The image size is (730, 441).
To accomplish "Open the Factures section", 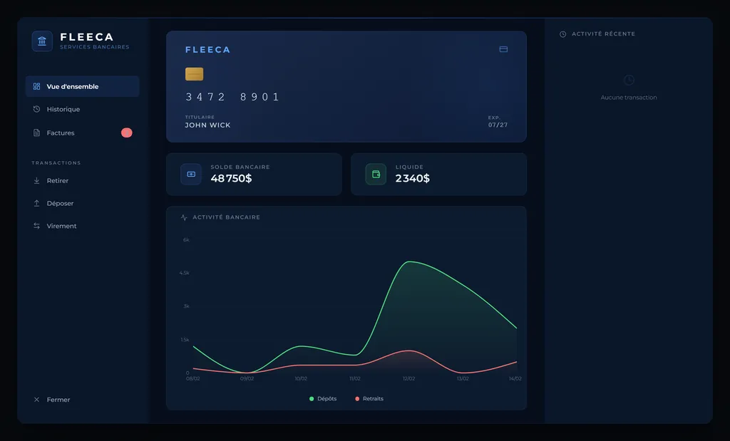I will (x=83, y=133).
